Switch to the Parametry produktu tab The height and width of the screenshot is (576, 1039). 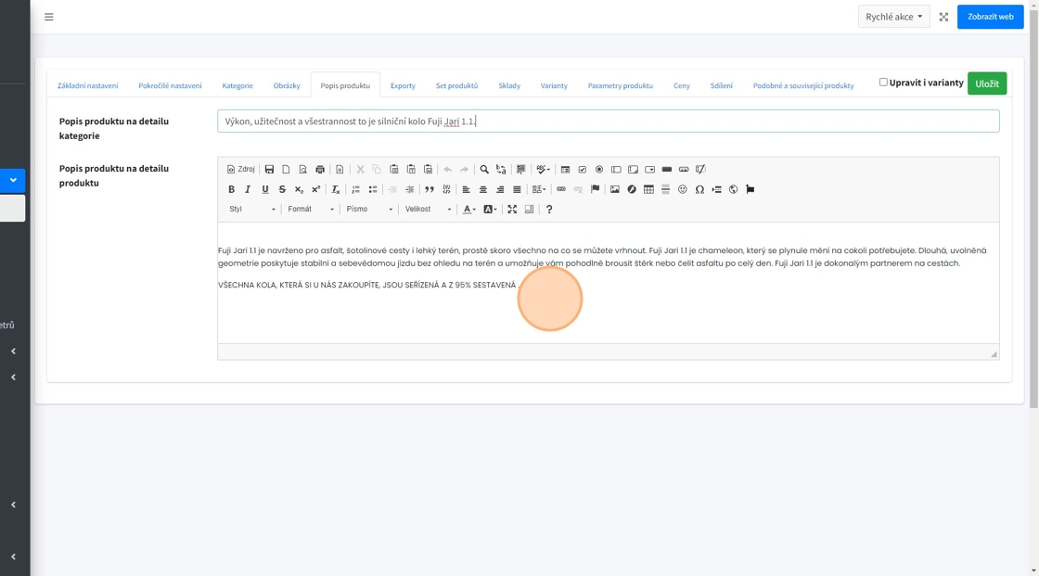click(x=620, y=85)
